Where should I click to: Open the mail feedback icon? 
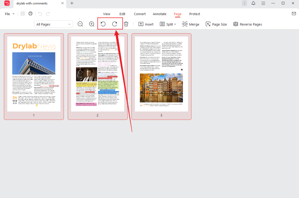point(293,14)
